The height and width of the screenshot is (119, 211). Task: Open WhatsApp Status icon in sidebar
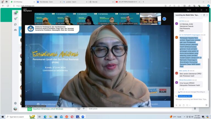(x=15, y=19)
